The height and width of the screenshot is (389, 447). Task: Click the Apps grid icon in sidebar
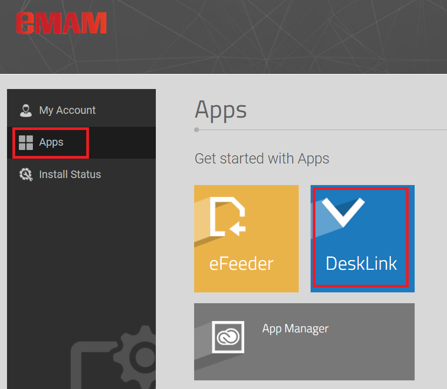click(26, 142)
